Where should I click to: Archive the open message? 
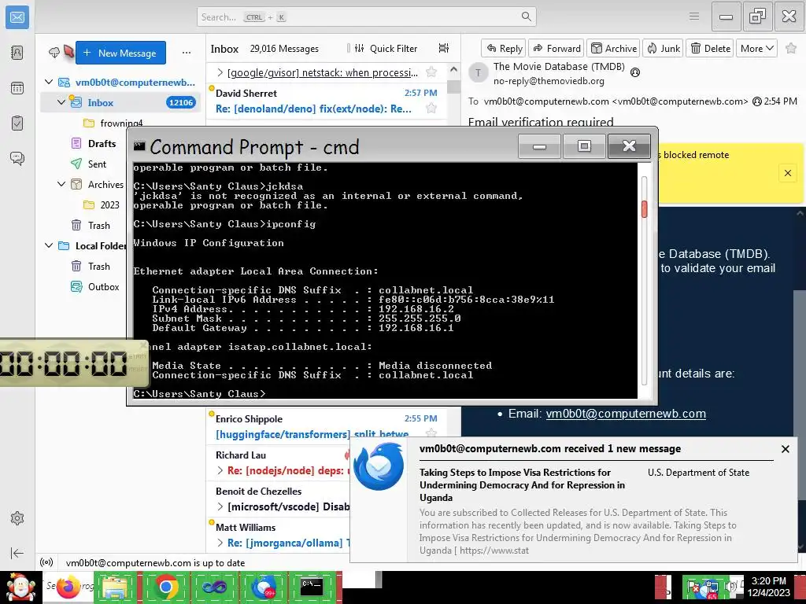[613, 48]
